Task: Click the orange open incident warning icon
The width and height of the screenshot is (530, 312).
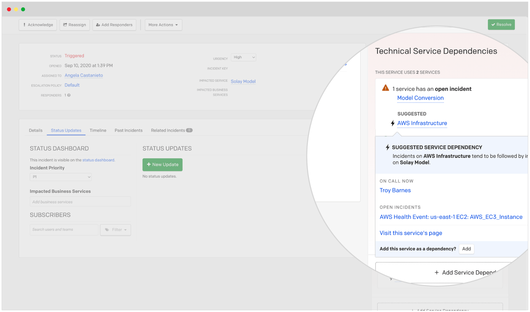Action: 385,88
